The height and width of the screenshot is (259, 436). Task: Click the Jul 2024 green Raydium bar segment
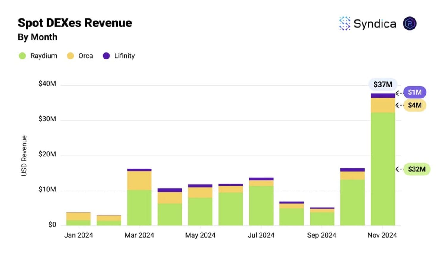(x=261, y=205)
